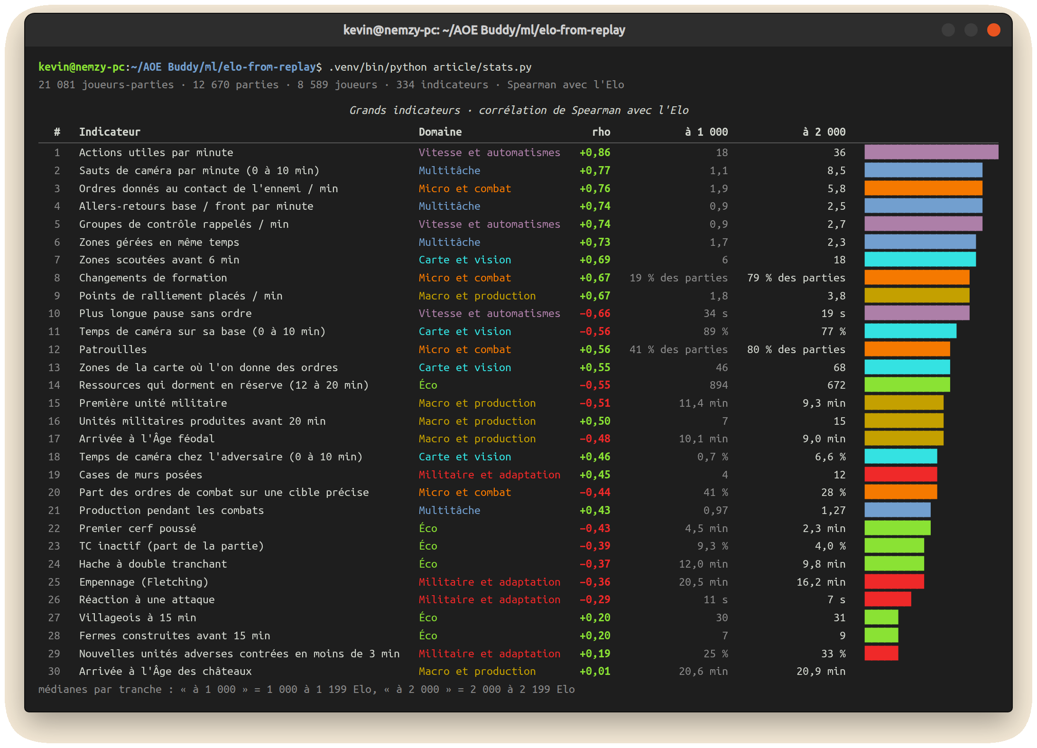Click 'Empennage (Fletching)' indicator
Image resolution: width=1037 pixels, height=748 pixels.
coord(144,582)
